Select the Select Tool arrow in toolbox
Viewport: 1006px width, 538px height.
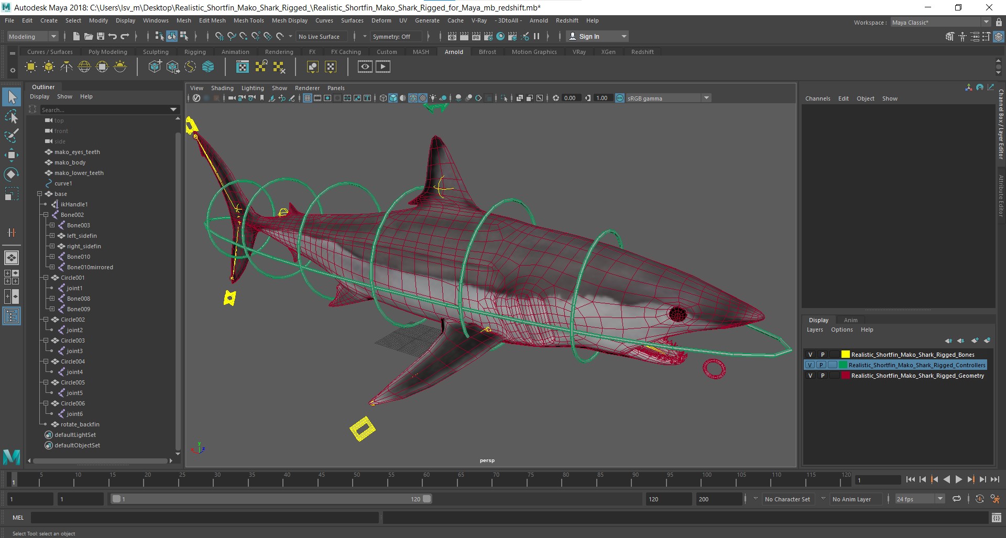pos(12,97)
